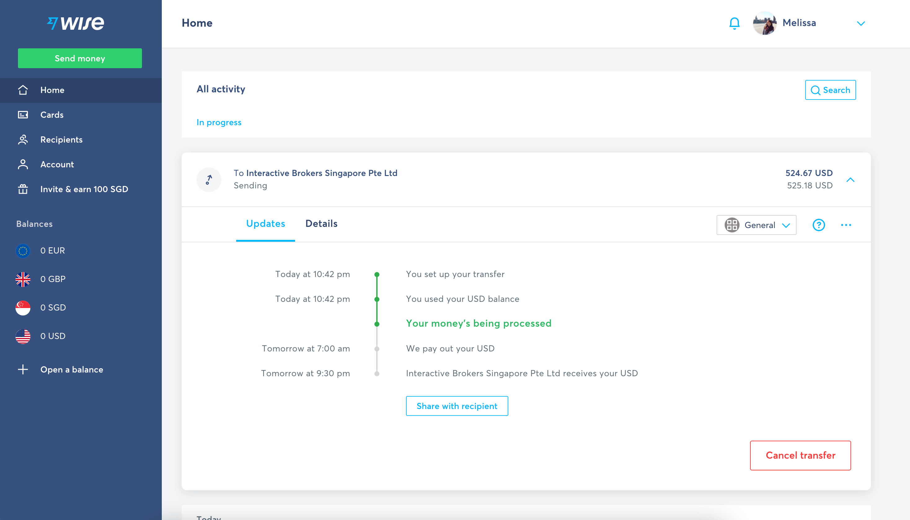The height and width of the screenshot is (520, 910).
Task: Click the Recipients people icon
Action: [x=23, y=140]
